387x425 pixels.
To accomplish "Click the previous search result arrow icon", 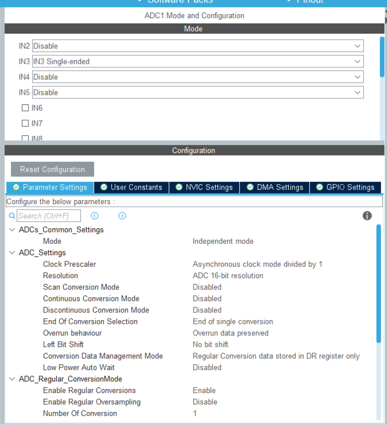I will click(x=95, y=216).
